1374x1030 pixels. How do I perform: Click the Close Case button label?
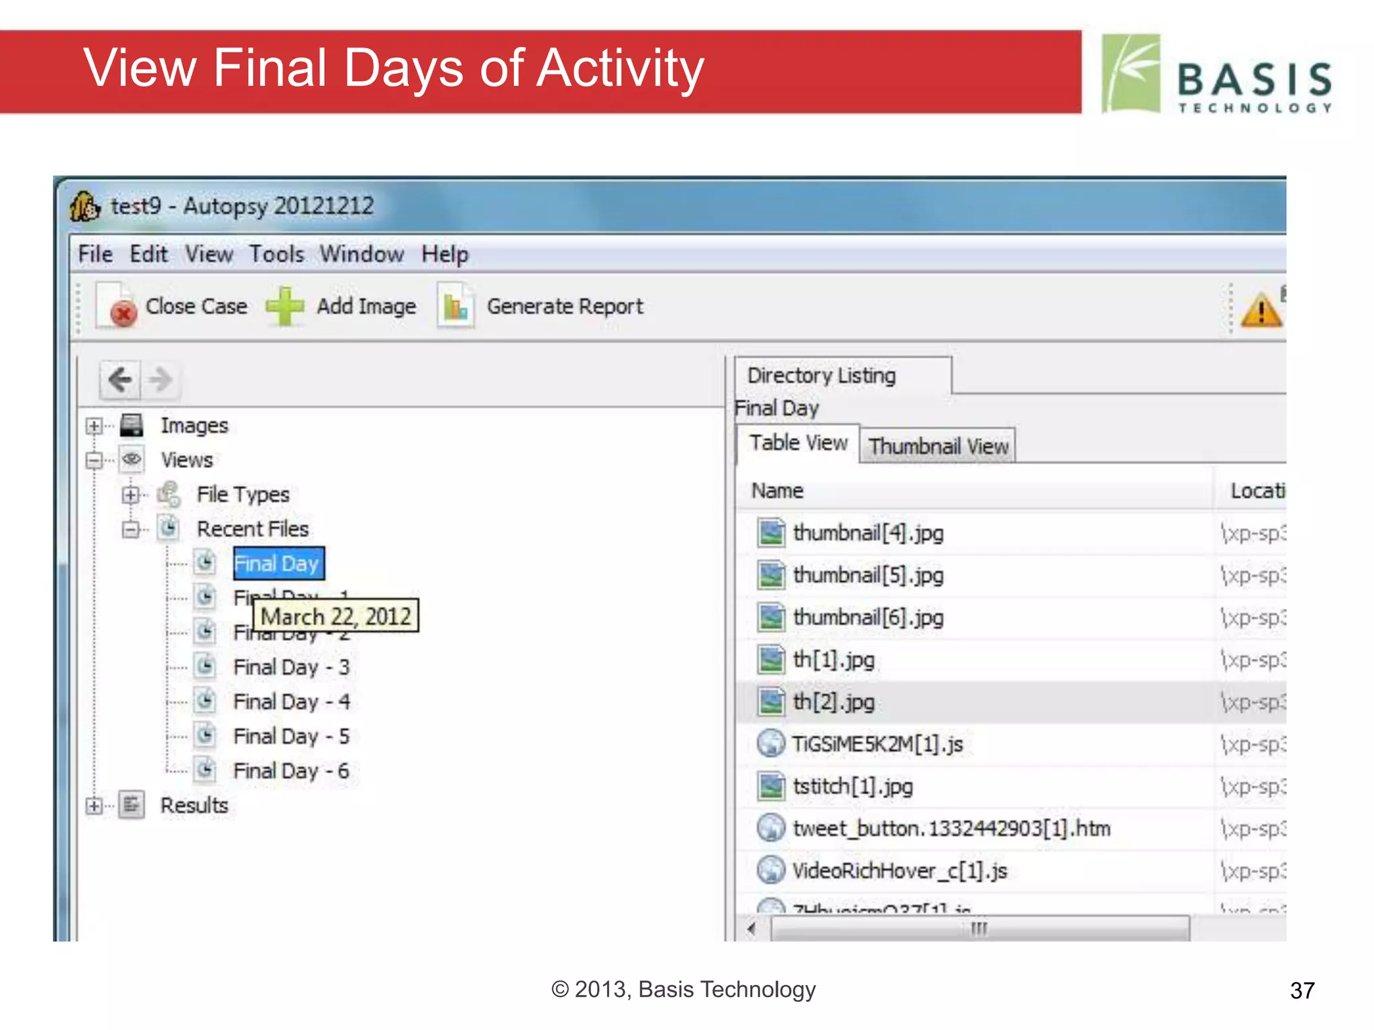[x=197, y=306]
